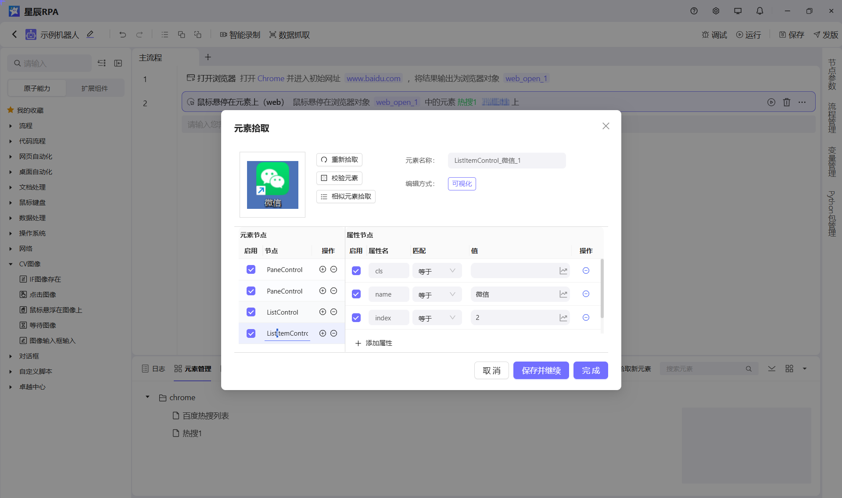Click the add-node plus icon for ListControl
This screenshot has height=498, width=842.
(322, 312)
